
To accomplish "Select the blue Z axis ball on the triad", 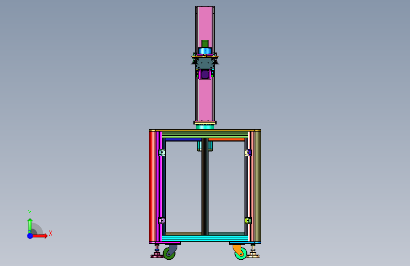I will pos(30,236).
